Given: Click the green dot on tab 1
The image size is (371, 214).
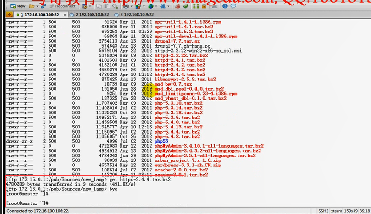Looking at the screenshot, I should point(18,15).
